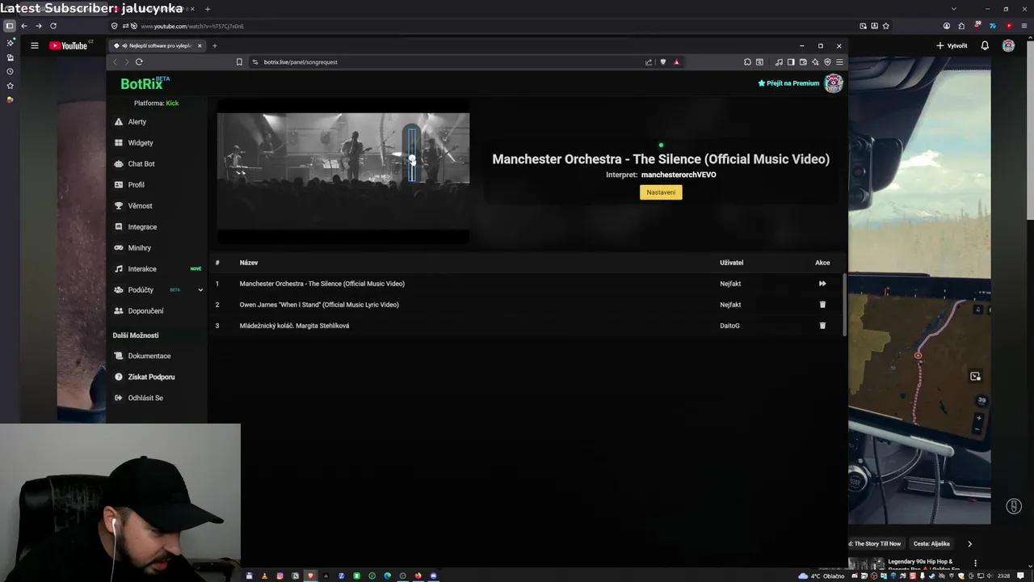Open YouTube notifications bell
The image size is (1034, 582).
985,46
